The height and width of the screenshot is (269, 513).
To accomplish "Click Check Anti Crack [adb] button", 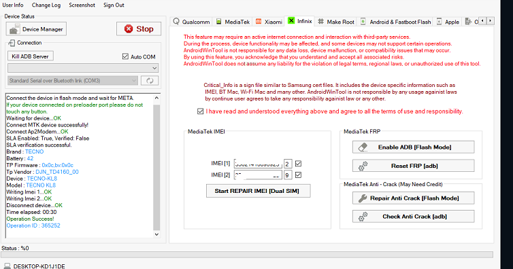I will pyautogui.click(x=413, y=217).
